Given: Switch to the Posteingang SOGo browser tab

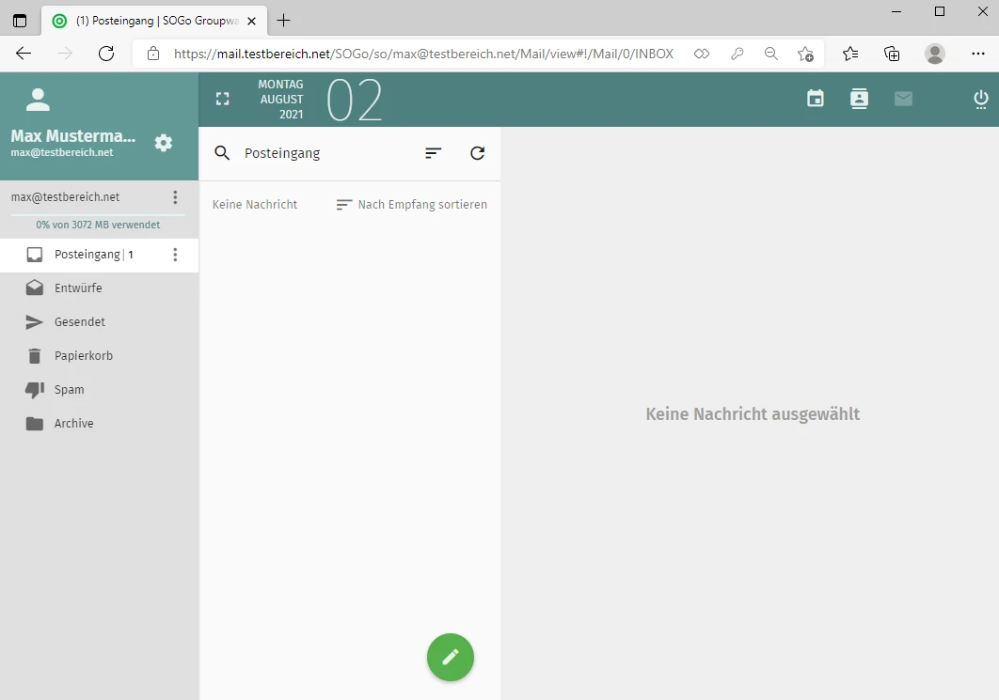Looking at the screenshot, I should 151,20.
